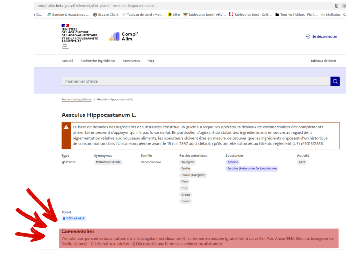Select the Aescine substance tag
Viewport: 359px width, 254px height.
point(233,162)
